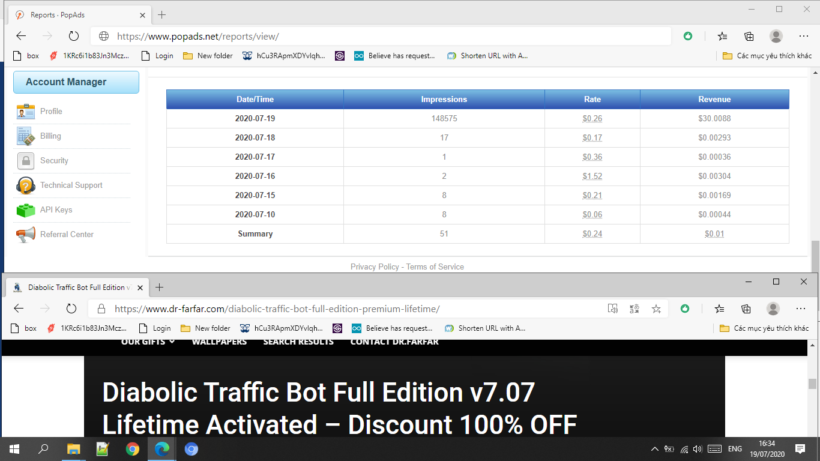820x461 pixels.
Task: Close the Reports · PopAds tab
Action: (x=142, y=15)
